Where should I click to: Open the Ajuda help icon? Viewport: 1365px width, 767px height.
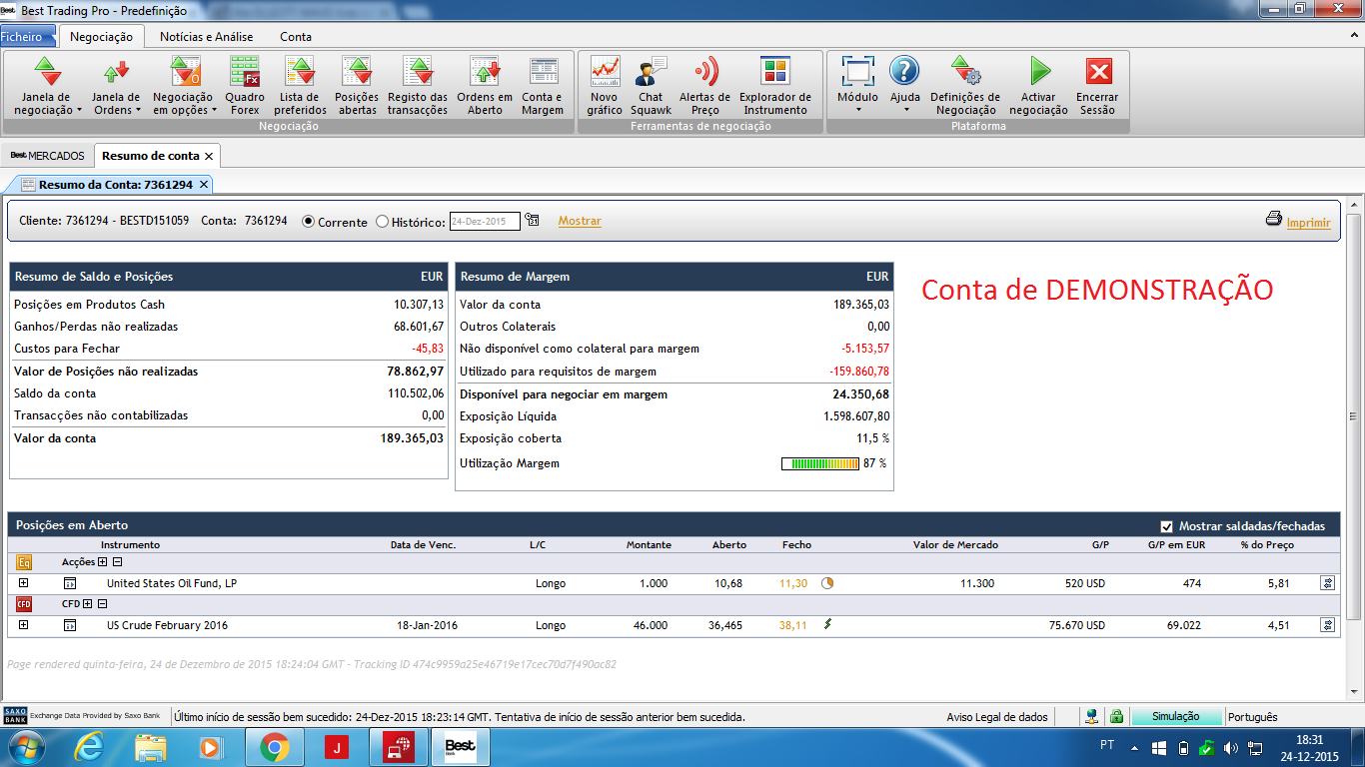point(904,71)
